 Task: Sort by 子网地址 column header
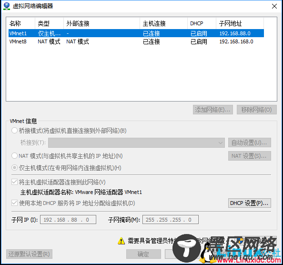(240, 23)
